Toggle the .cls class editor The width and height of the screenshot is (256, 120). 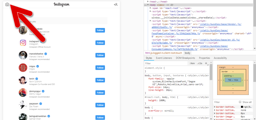point(199,63)
